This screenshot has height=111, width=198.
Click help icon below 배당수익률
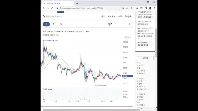(139, 38)
